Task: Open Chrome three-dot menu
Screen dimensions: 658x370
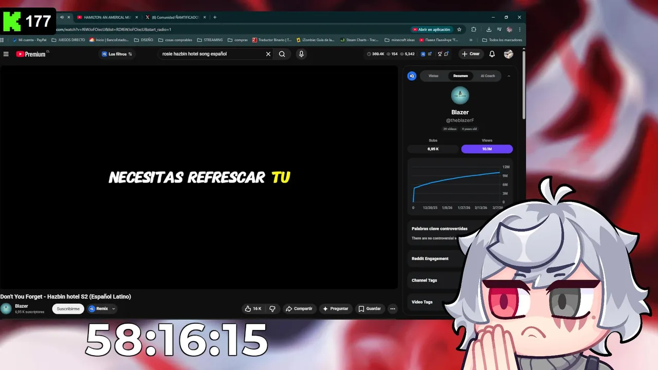Action: point(520,29)
